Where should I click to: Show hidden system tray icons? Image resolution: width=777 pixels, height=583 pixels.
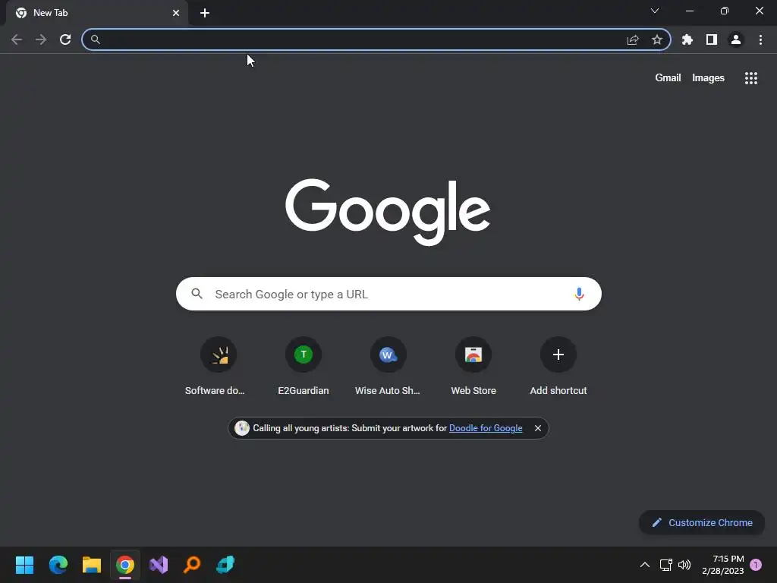(645, 565)
